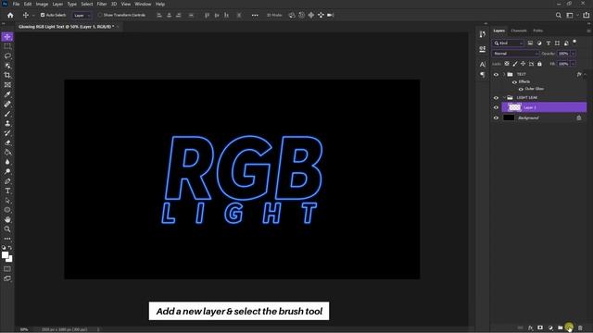Toggle the Auto-Select checkbox

[x=43, y=15]
